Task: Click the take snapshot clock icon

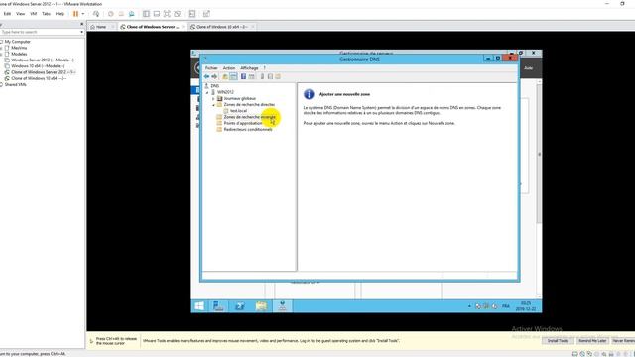Action: tap(110, 14)
